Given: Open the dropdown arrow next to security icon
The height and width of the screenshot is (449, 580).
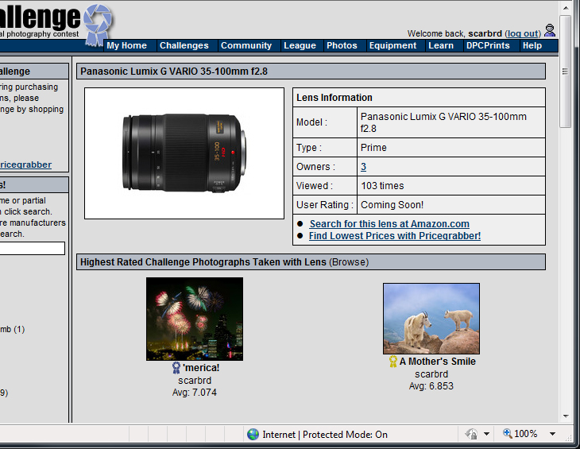Looking at the screenshot, I should [x=487, y=434].
